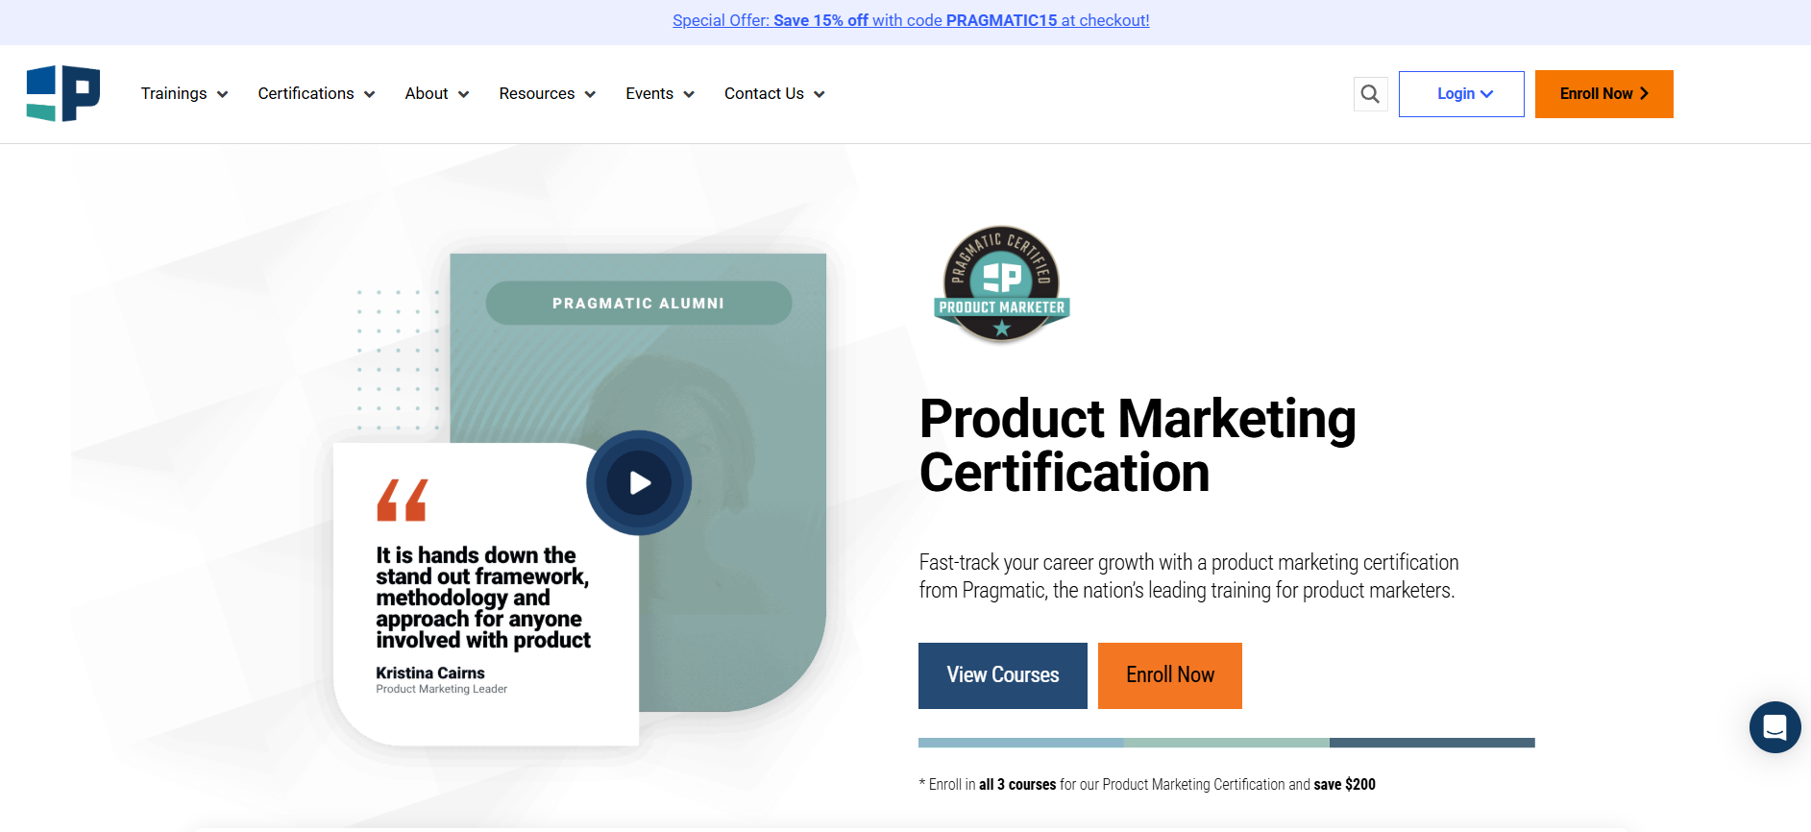
Task: Click the View Courses button
Action: [1003, 675]
